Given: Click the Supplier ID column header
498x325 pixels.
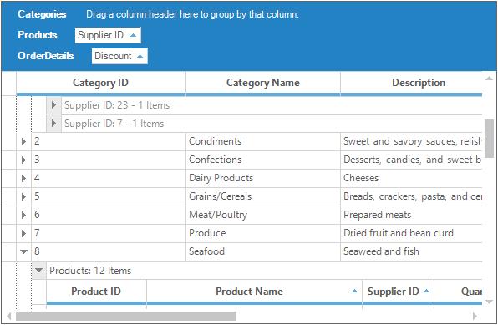Looking at the screenshot, I should [x=398, y=292].
